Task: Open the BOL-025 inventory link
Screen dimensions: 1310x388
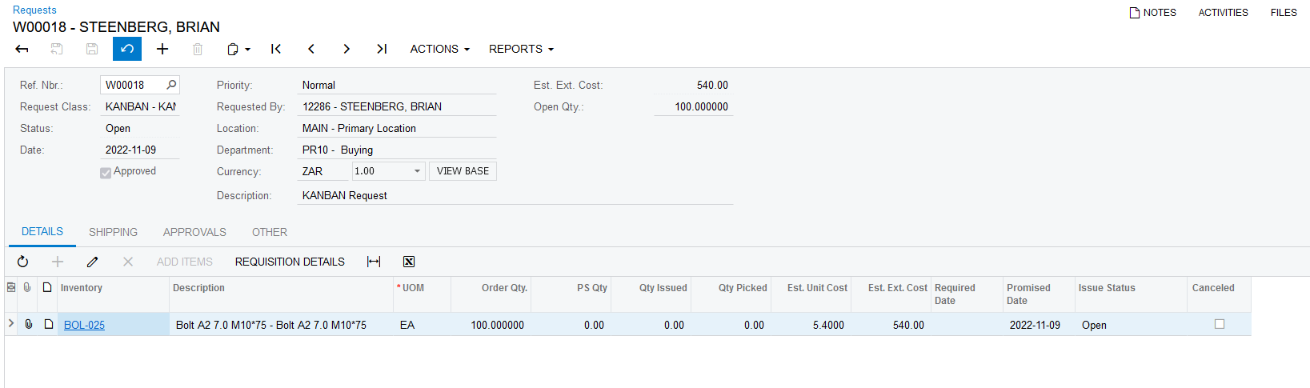Action: (x=84, y=325)
